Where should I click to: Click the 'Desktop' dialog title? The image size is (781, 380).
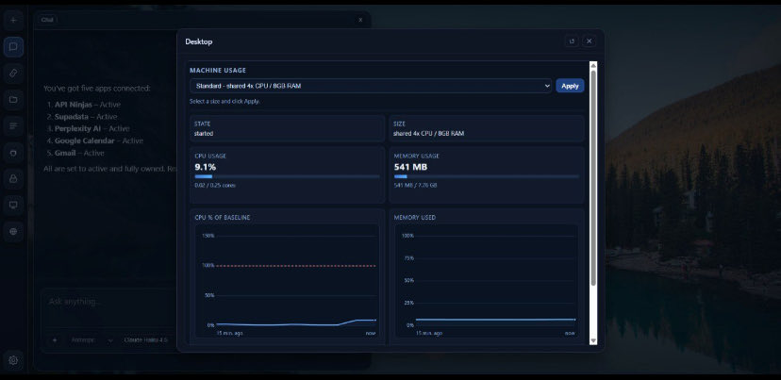[x=199, y=41]
